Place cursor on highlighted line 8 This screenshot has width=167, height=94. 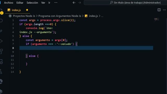[x=86, y=48]
